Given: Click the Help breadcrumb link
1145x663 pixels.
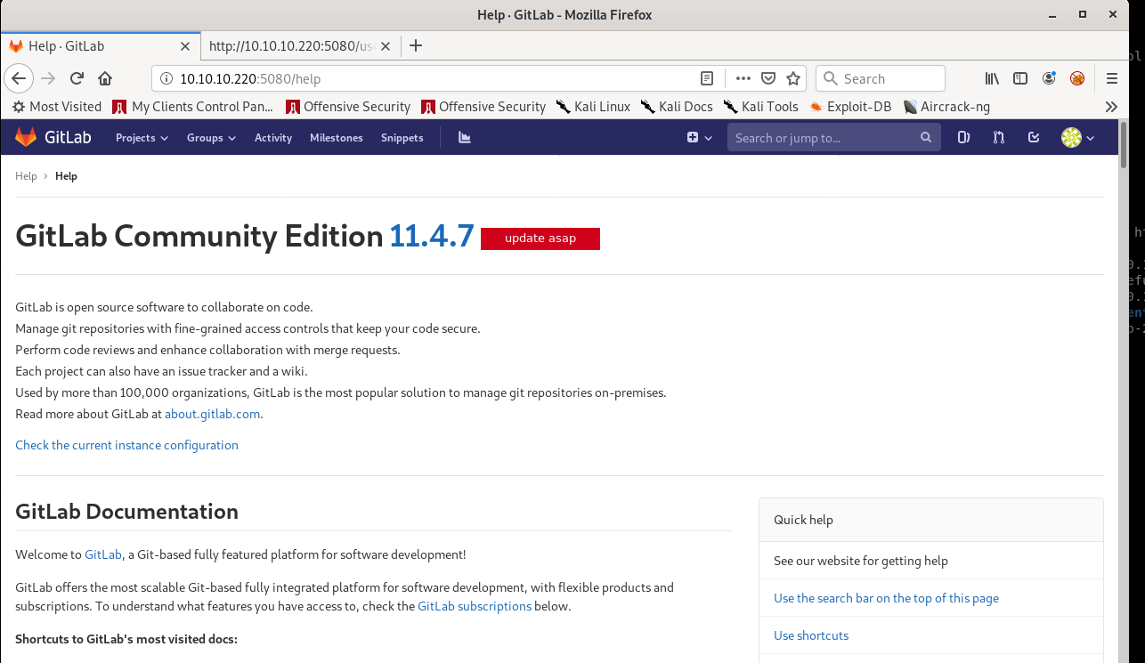Looking at the screenshot, I should (x=26, y=176).
